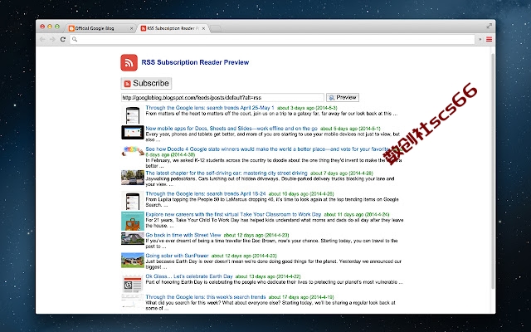Click the small x at address bar end

point(480,39)
